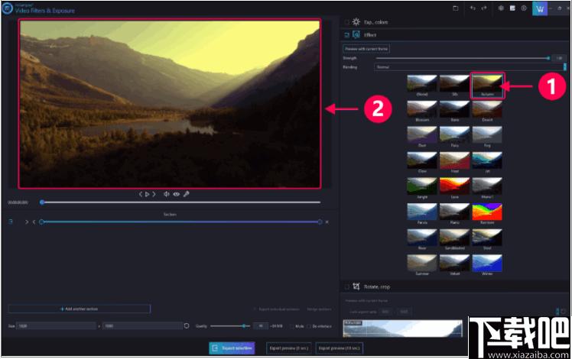
Task: Collapse the Effect panel header
Action: 454,35
